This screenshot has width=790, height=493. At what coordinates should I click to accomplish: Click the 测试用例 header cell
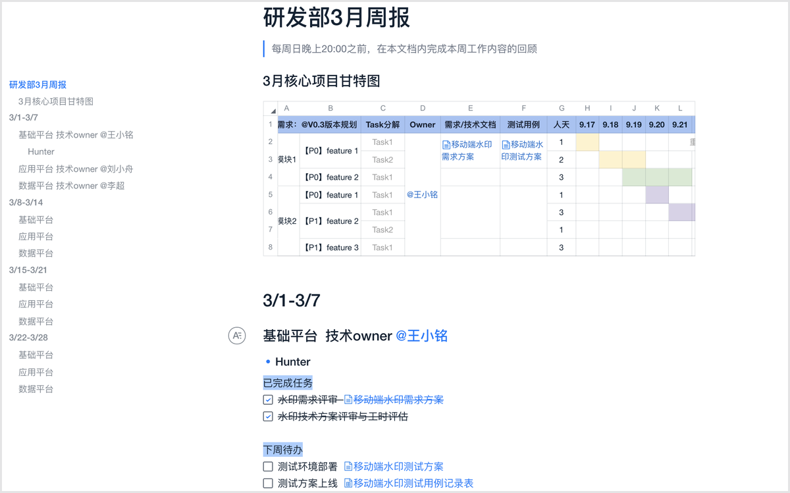pyautogui.click(x=523, y=124)
